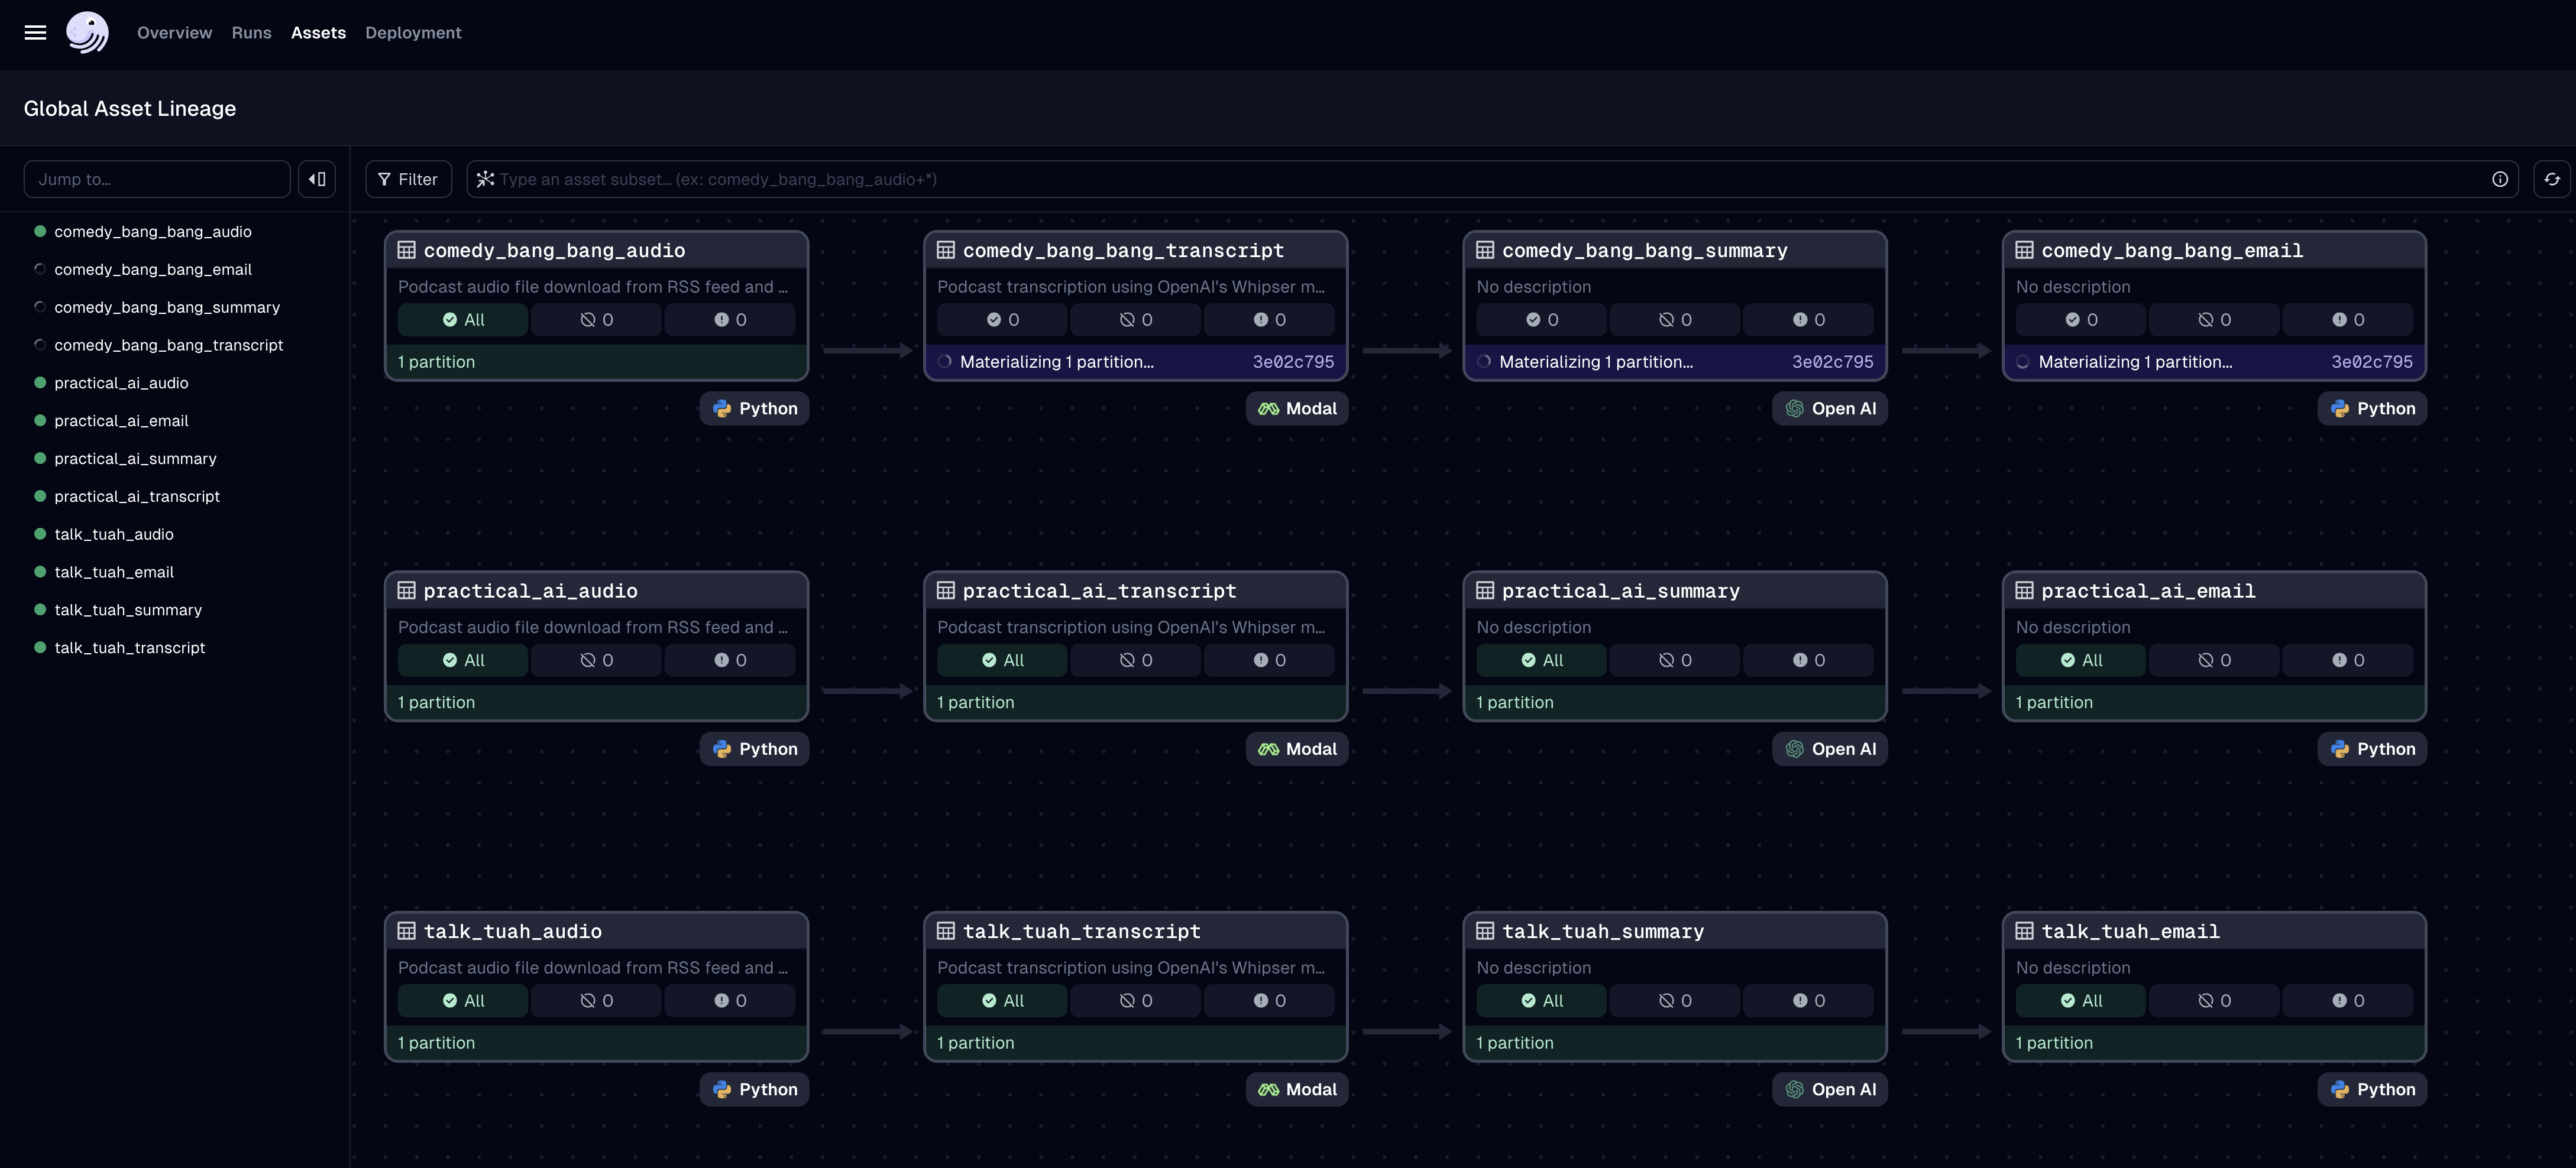Click the Dagster logo icon
This screenshot has height=1168, width=2576.
click(88, 33)
